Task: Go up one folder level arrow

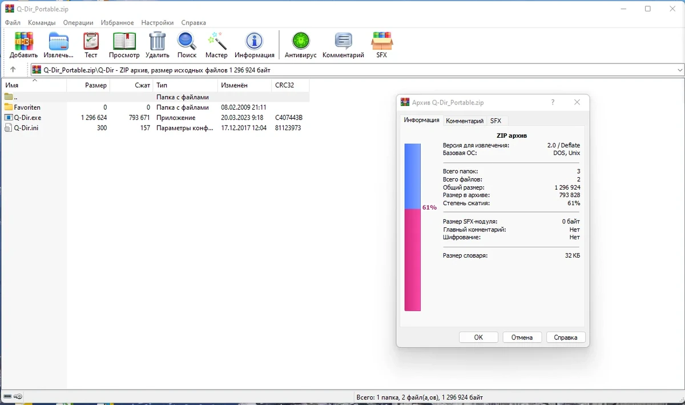Action: click(13, 70)
